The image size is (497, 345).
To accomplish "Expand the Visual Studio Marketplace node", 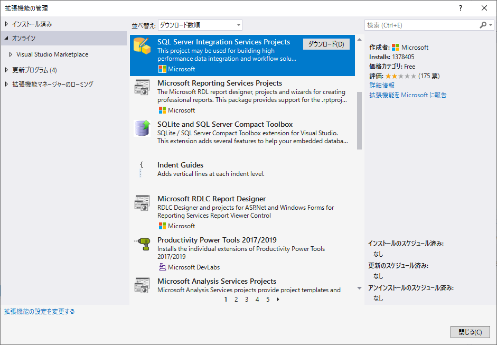I will coord(11,54).
